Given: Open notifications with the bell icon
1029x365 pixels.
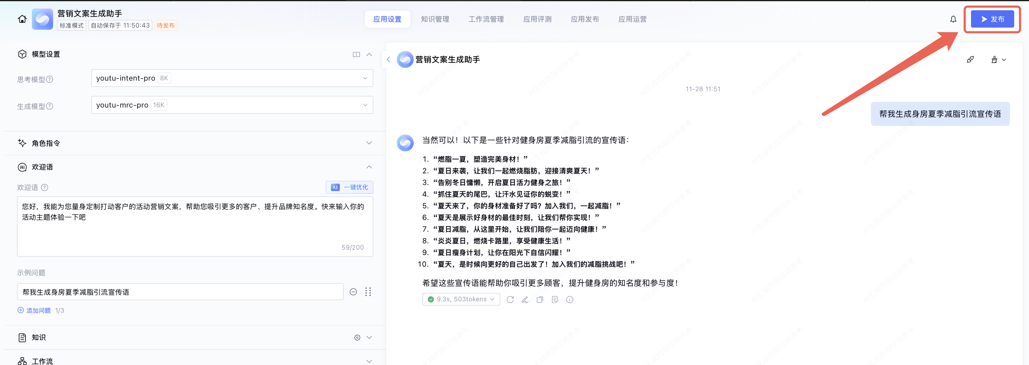Looking at the screenshot, I should click(x=953, y=19).
